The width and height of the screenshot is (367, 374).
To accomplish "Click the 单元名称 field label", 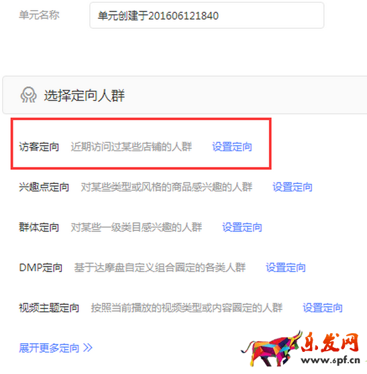I will 39,15.
